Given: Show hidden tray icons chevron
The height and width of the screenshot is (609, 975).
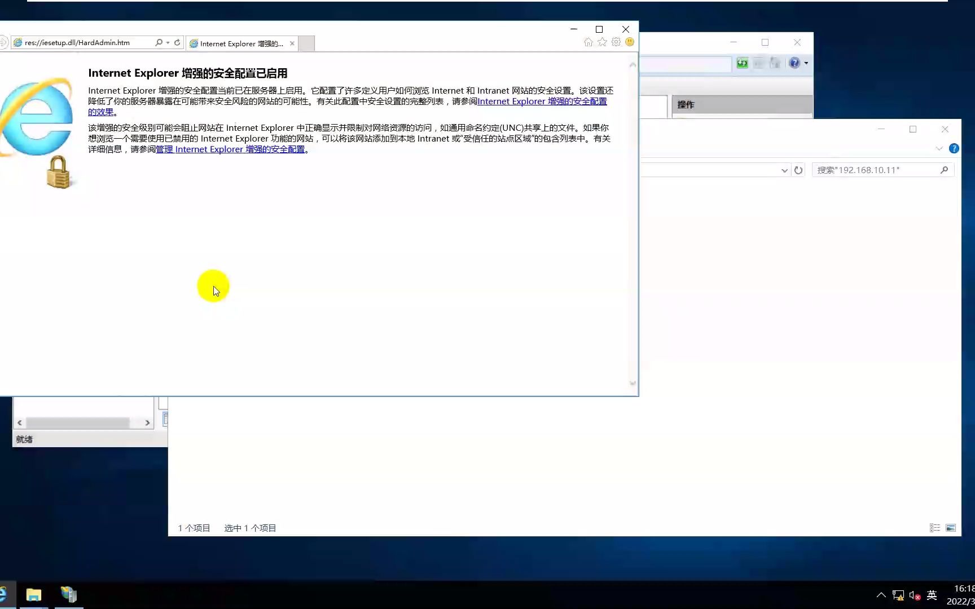Looking at the screenshot, I should click(881, 595).
